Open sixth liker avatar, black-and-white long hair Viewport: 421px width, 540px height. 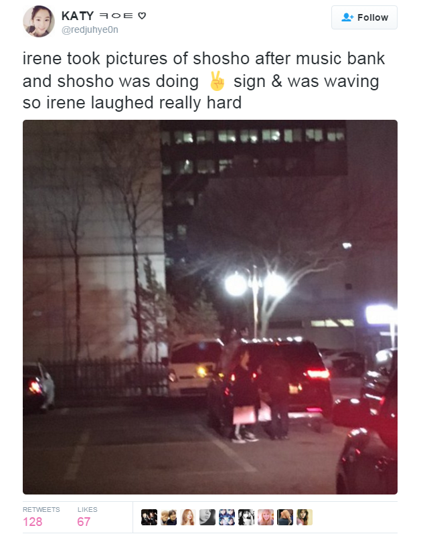point(246,517)
